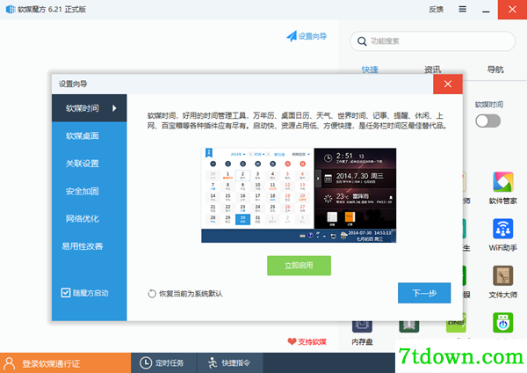Click the clock icon beside 定时任务
The height and width of the screenshot is (373, 527).
146,363
